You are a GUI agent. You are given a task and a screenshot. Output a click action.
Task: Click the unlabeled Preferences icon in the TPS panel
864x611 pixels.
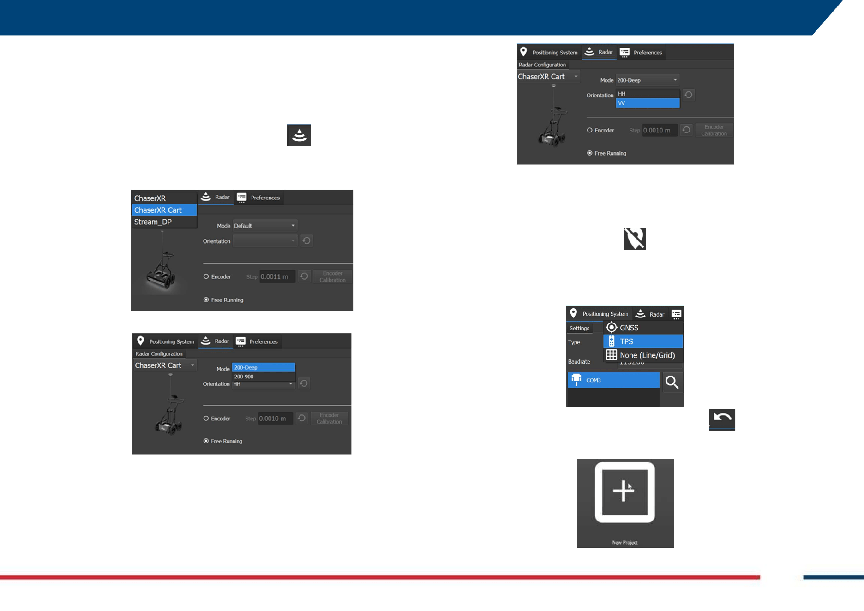[676, 314]
